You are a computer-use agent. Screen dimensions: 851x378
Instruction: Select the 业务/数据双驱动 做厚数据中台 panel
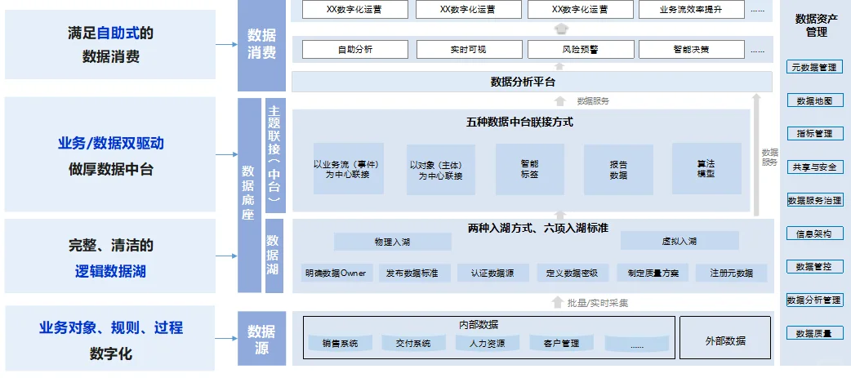pos(110,154)
